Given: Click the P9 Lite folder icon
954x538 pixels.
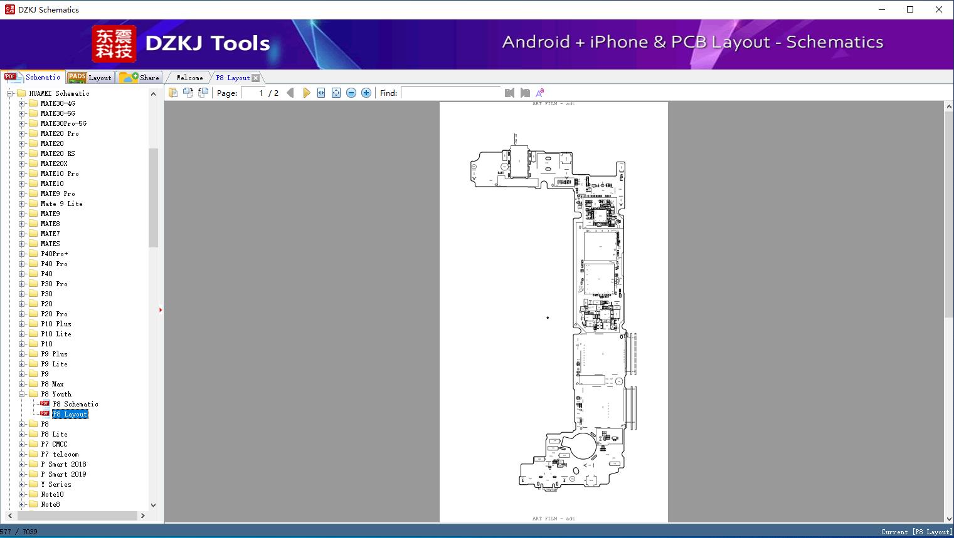Looking at the screenshot, I should [33, 364].
